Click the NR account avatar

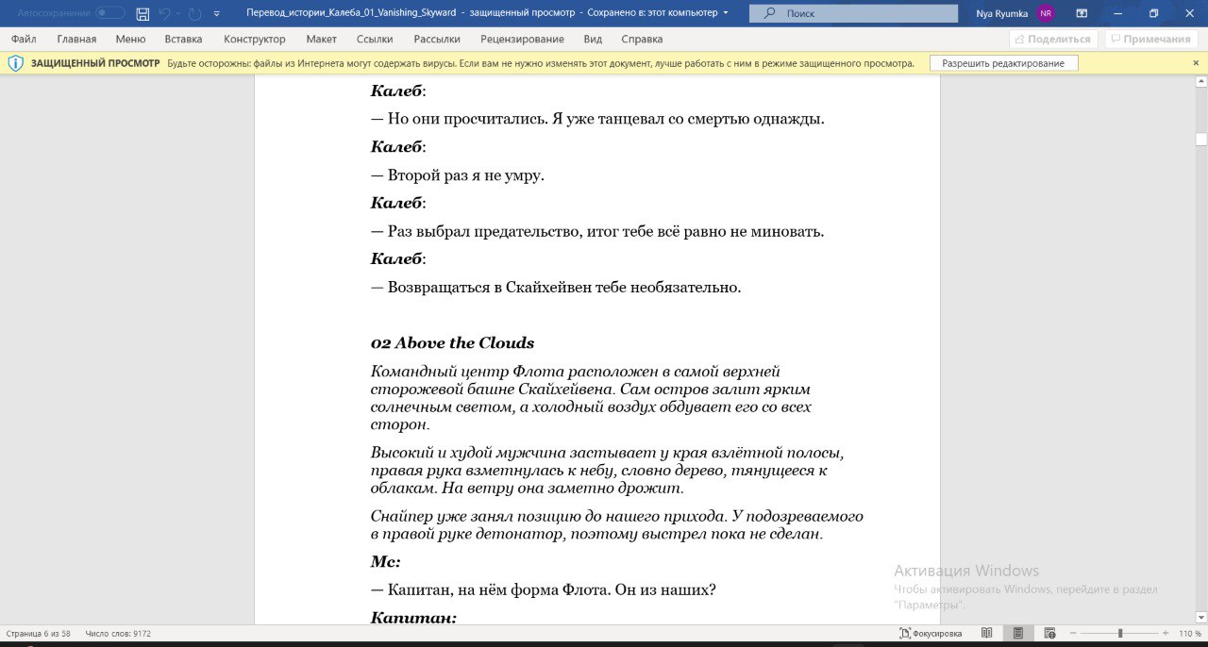(x=1045, y=13)
